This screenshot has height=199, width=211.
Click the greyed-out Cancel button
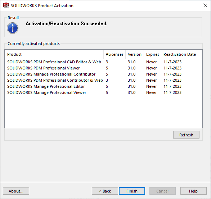click(x=162, y=191)
